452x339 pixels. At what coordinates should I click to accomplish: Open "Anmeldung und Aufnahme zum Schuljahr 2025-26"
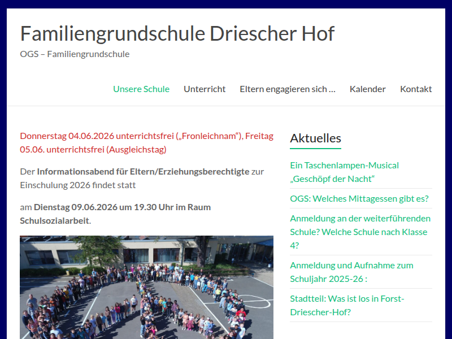click(x=351, y=272)
